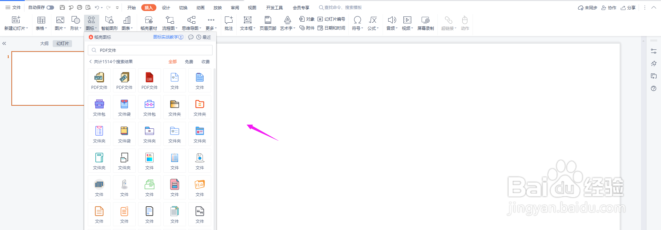Select the 免费 filter tab
The height and width of the screenshot is (230, 661).
click(x=189, y=62)
